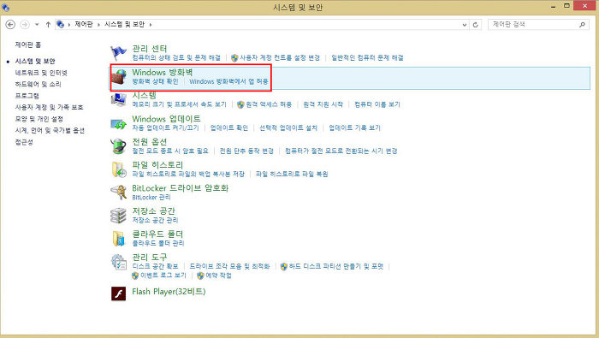Screen dimensions: 599x338
Task: Expand the 시스템 및 보안 breadcrumb arrow
Action: pos(151,25)
